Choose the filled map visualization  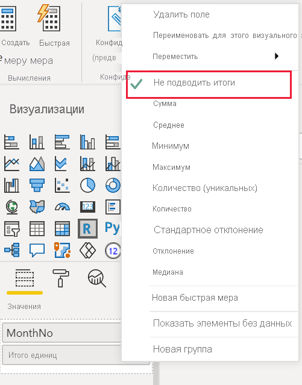[x=37, y=207]
